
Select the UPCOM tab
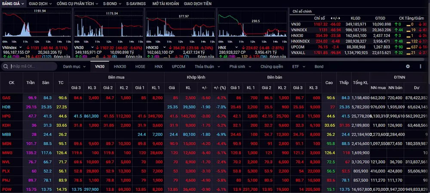tap(178, 67)
